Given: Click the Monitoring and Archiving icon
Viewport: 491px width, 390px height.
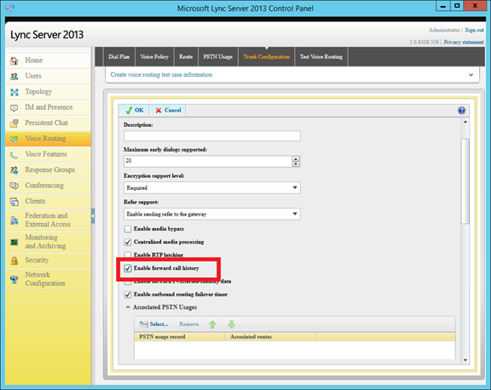Looking at the screenshot, I should pyautogui.click(x=14, y=242).
